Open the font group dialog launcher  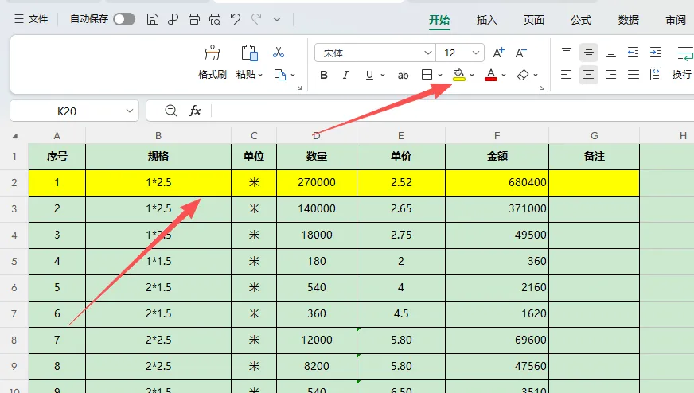pos(542,88)
